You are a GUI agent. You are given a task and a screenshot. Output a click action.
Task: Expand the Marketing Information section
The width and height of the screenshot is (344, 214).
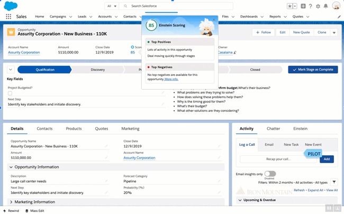click(11, 202)
